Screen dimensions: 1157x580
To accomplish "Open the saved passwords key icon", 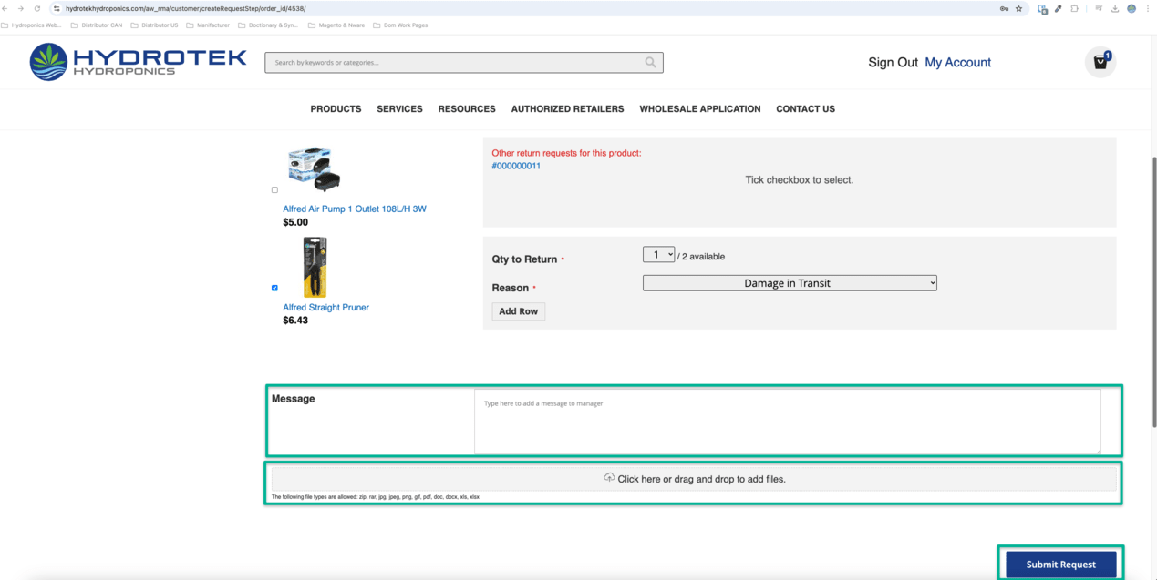I will (1004, 8).
